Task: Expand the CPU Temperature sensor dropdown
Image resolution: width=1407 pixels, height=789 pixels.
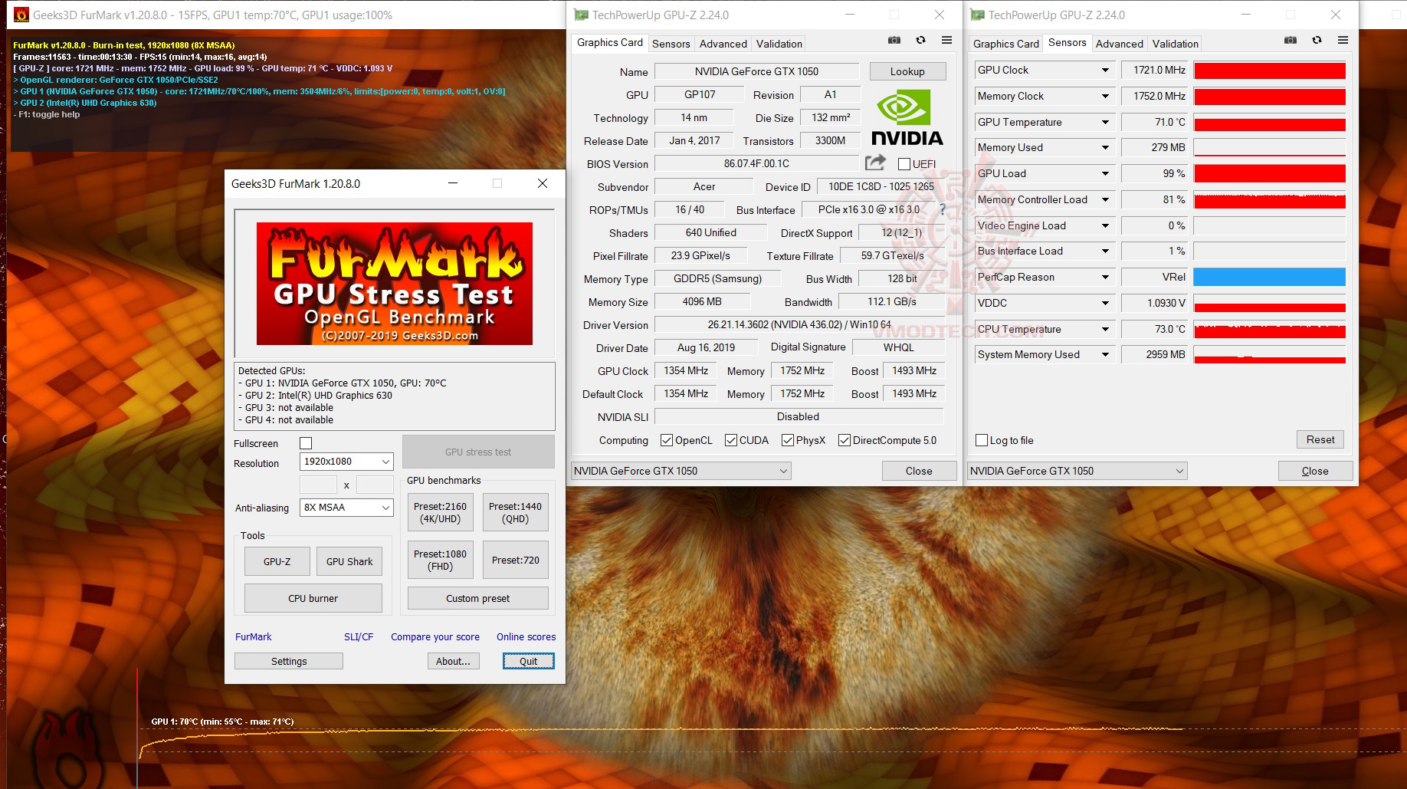Action: coord(1105,329)
